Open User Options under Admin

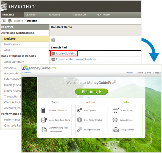[90, 110]
